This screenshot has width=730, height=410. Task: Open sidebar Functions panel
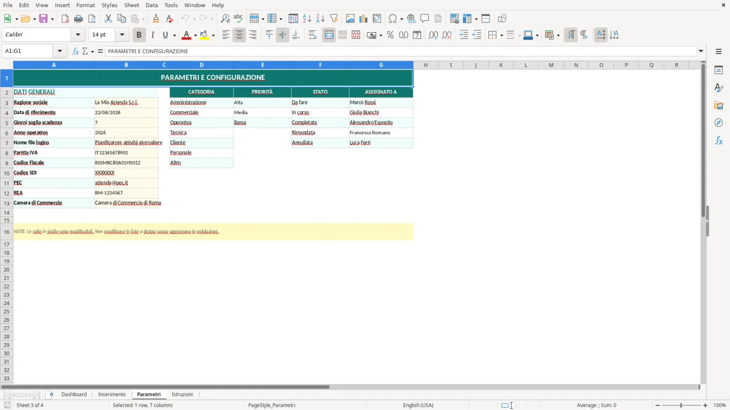click(x=718, y=140)
